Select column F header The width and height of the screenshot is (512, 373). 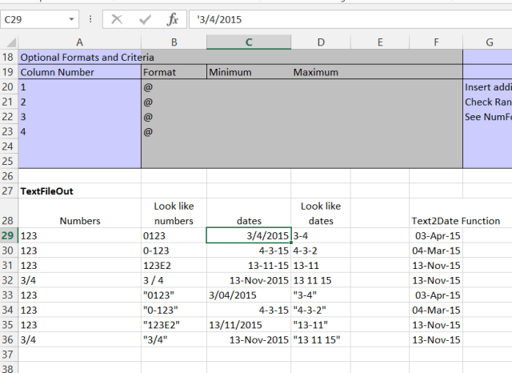pyautogui.click(x=436, y=42)
